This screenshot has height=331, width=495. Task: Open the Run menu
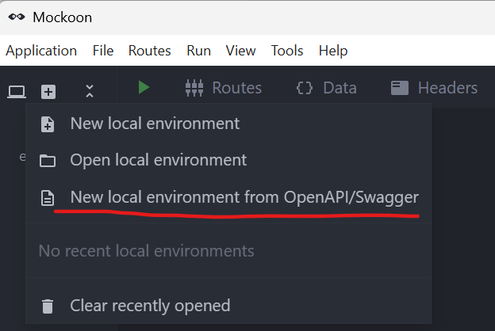(198, 51)
